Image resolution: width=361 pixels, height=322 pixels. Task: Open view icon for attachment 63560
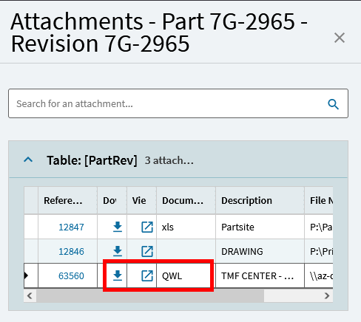click(x=147, y=275)
